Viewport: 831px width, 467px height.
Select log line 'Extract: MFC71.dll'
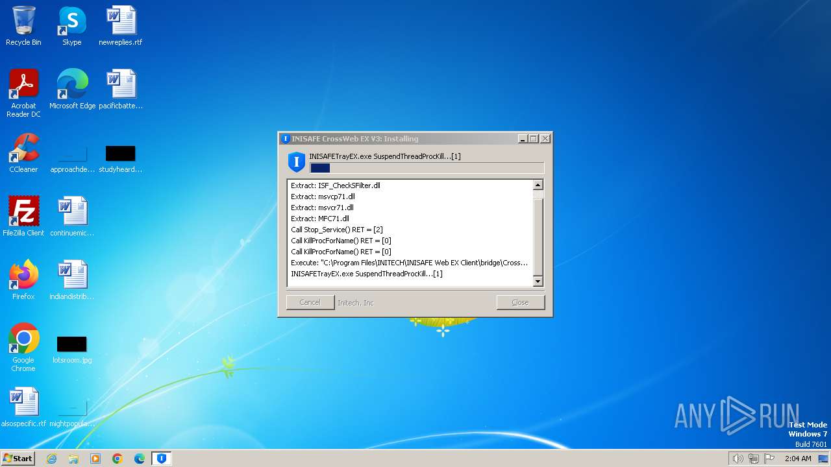(x=320, y=219)
